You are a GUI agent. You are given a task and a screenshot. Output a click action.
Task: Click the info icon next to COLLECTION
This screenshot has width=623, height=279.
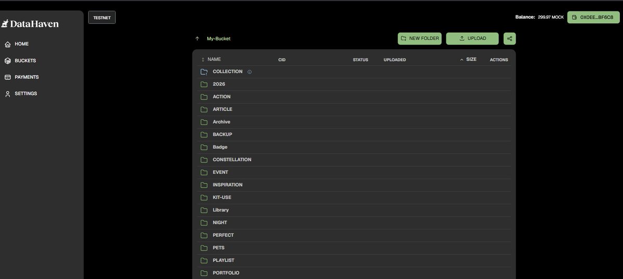[250, 72]
